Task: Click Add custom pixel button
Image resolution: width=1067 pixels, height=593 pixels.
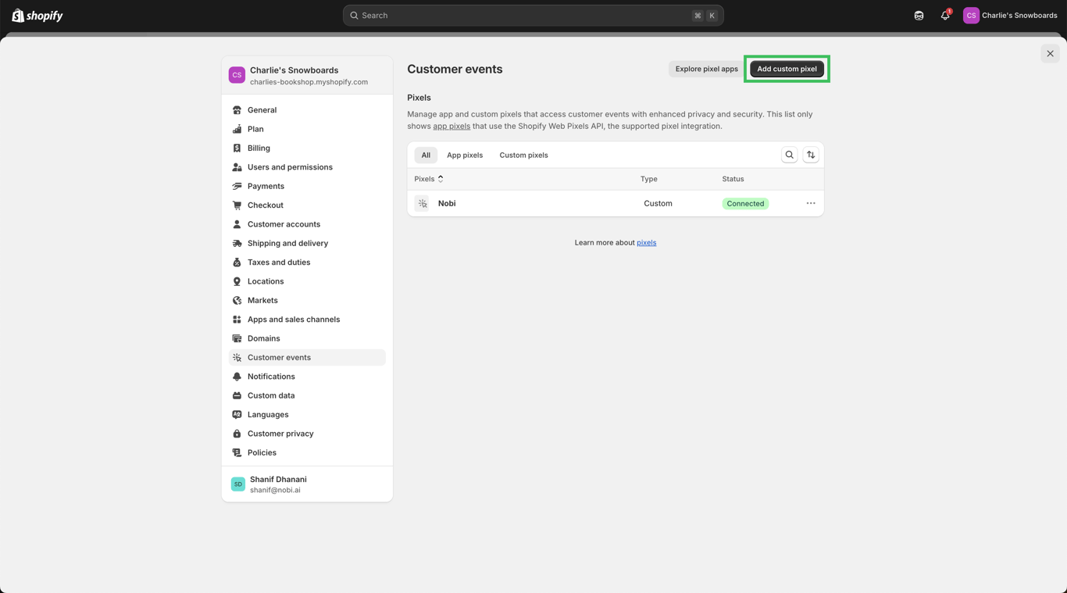Action: (x=787, y=69)
